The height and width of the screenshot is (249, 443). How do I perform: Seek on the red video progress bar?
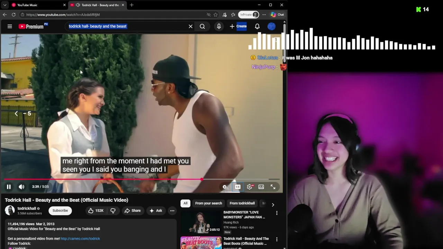click(142, 179)
